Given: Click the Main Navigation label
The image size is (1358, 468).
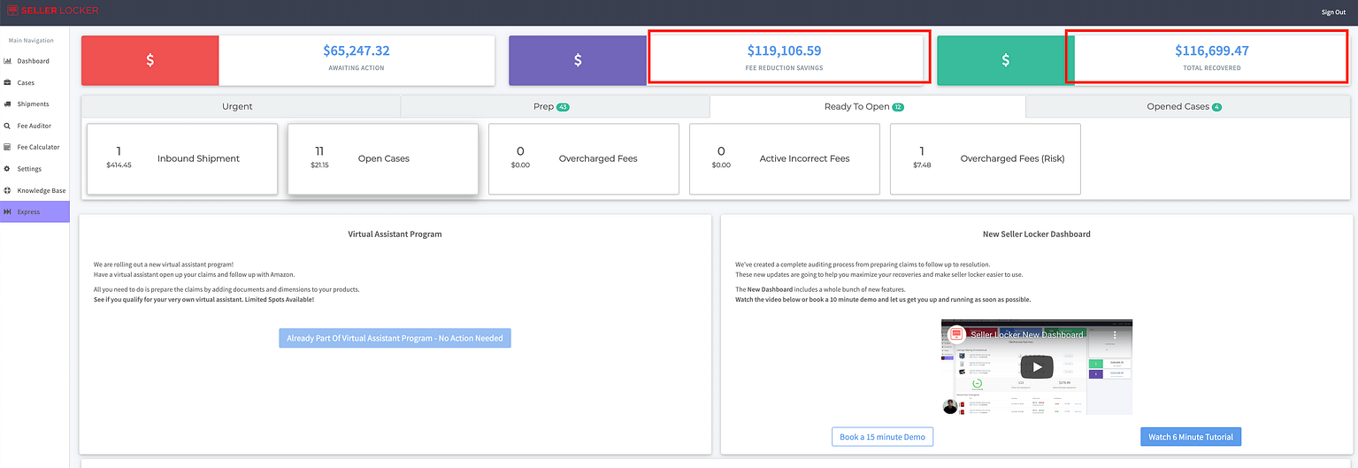Looking at the screenshot, I should (31, 41).
